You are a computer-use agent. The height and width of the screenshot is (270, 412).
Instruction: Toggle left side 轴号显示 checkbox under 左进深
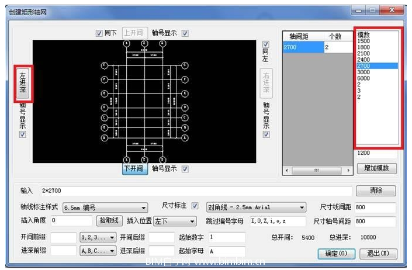click(23, 134)
